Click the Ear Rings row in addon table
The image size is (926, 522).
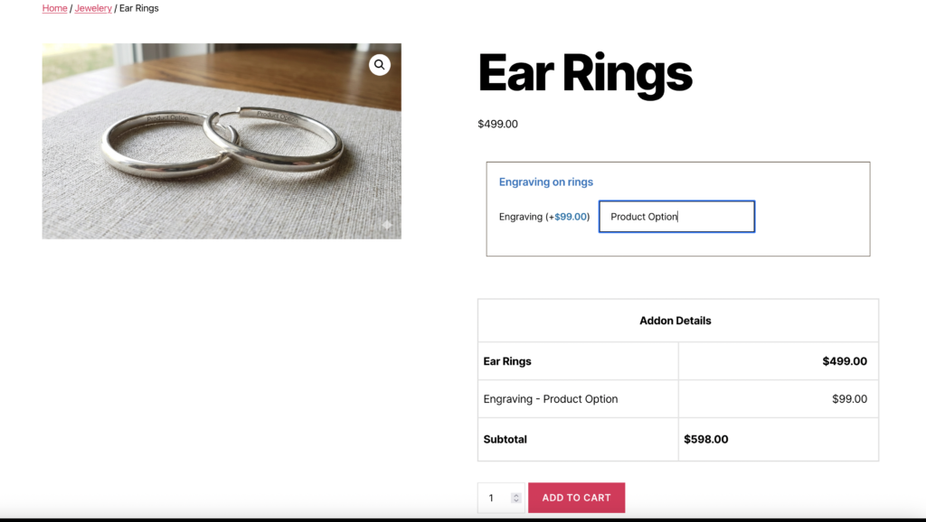[507, 361]
